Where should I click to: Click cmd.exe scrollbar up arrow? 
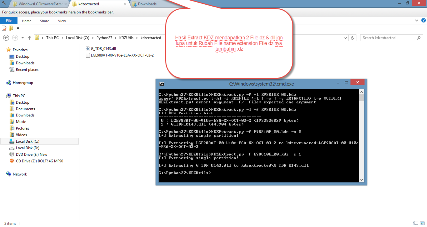361,92
